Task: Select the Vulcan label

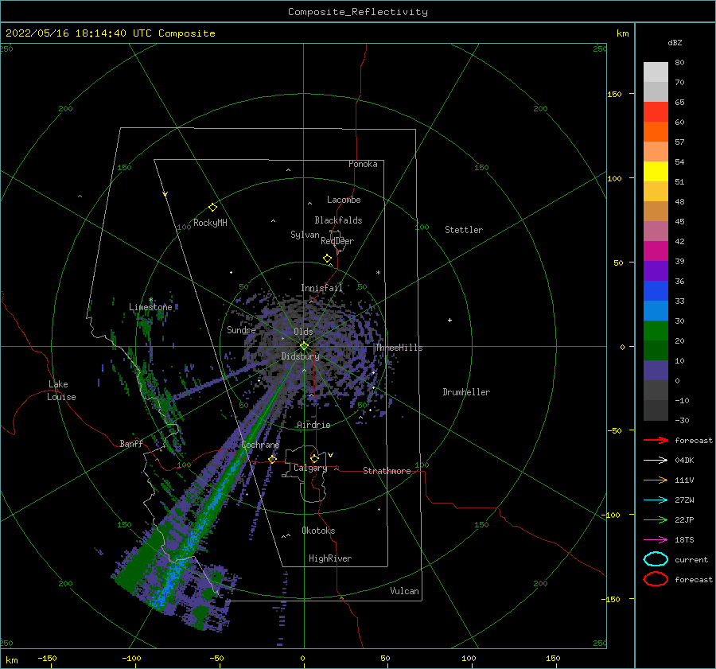Action: click(x=405, y=591)
